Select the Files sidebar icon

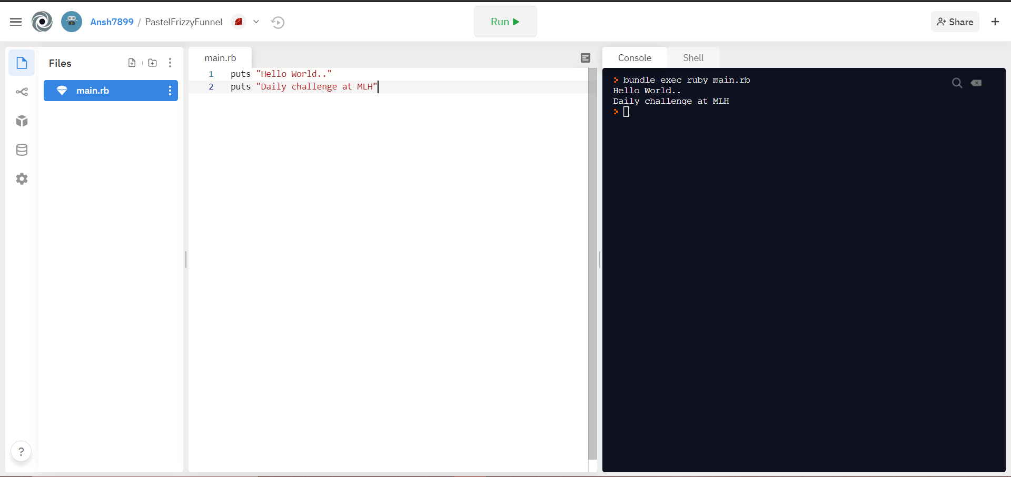22,63
